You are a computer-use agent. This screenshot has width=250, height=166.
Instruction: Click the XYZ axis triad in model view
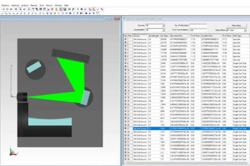(13, 151)
